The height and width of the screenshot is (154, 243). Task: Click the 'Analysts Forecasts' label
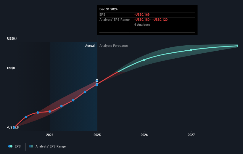pyautogui.click(x=114, y=46)
